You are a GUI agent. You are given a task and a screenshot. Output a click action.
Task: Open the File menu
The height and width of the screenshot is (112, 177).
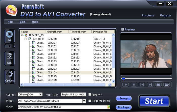pyautogui.click(x=10, y=22)
